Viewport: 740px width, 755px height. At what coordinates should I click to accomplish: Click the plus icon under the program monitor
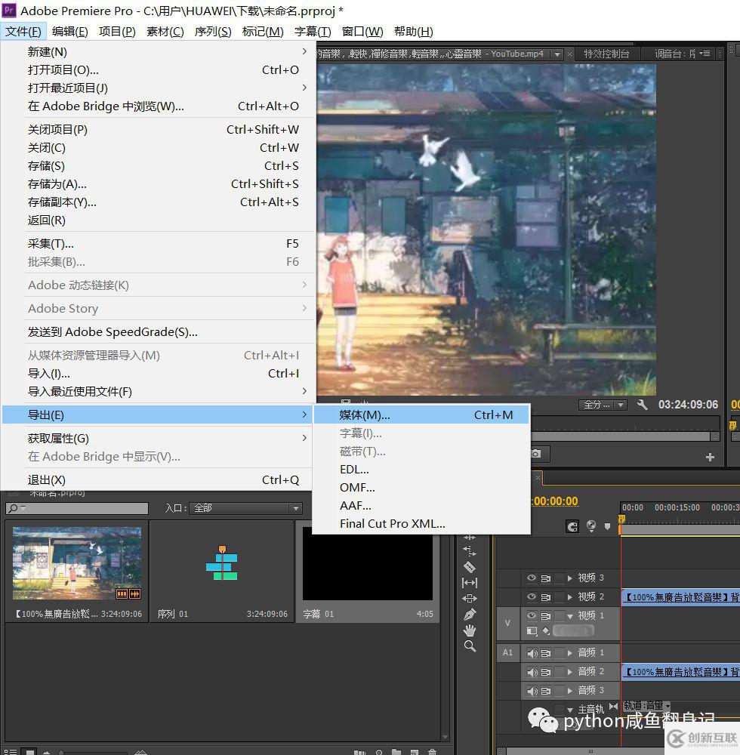click(708, 456)
